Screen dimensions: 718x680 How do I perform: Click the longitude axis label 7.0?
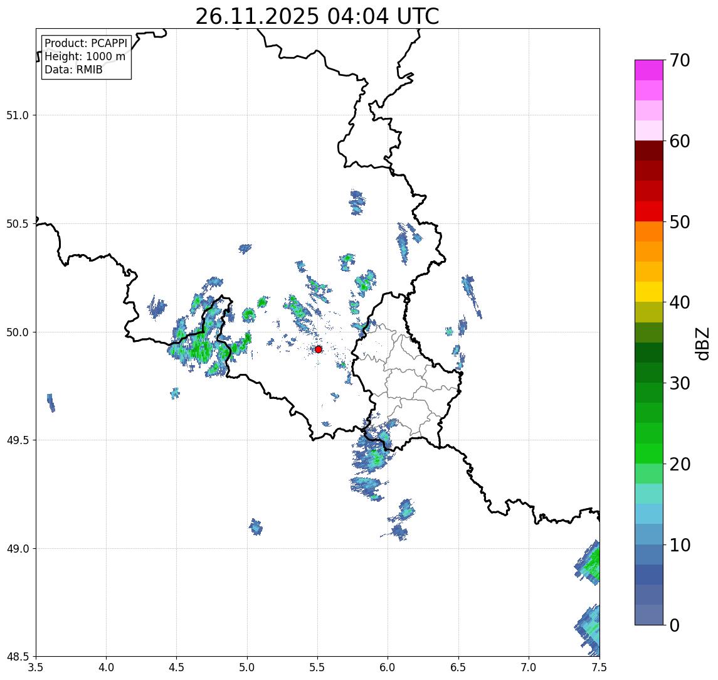(x=529, y=667)
